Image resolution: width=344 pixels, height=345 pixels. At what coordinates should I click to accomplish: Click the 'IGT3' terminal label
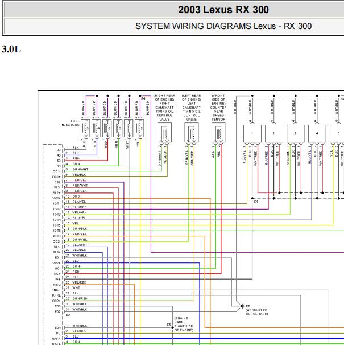tap(57, 215)
